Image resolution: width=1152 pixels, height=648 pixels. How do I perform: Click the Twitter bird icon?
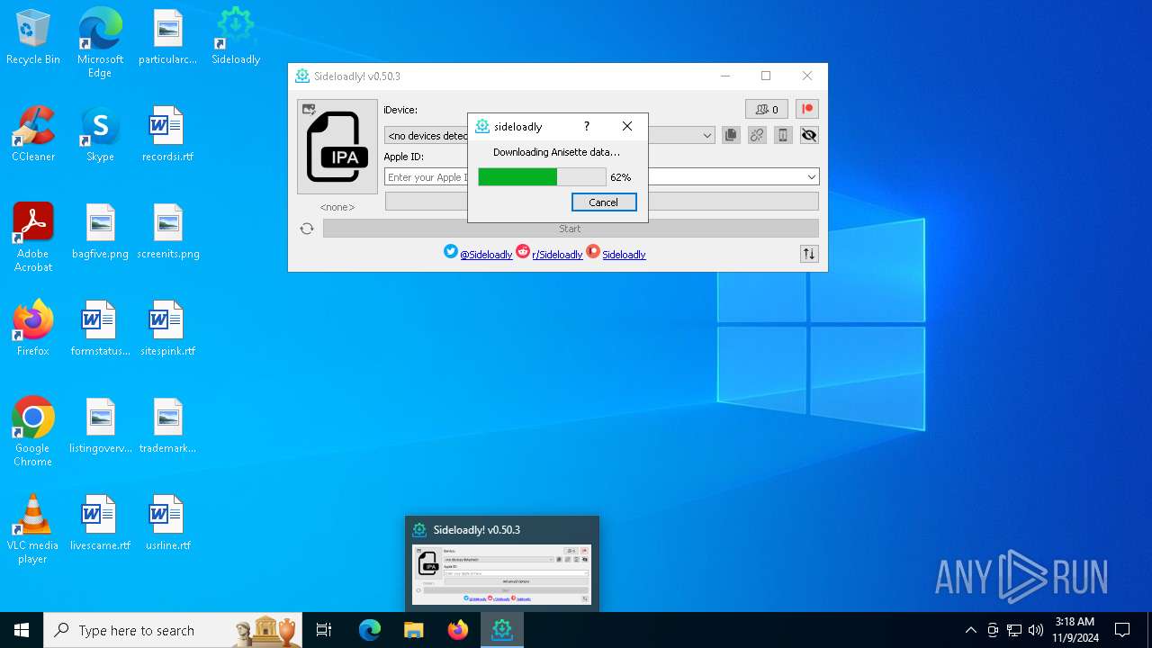tap(451, 252)
